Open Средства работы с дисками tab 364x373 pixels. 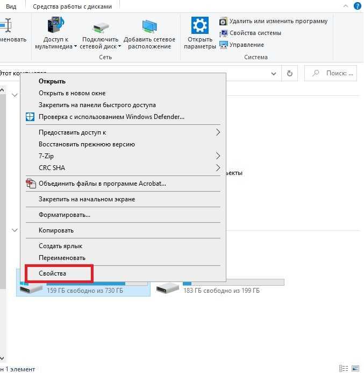(72, 6)
